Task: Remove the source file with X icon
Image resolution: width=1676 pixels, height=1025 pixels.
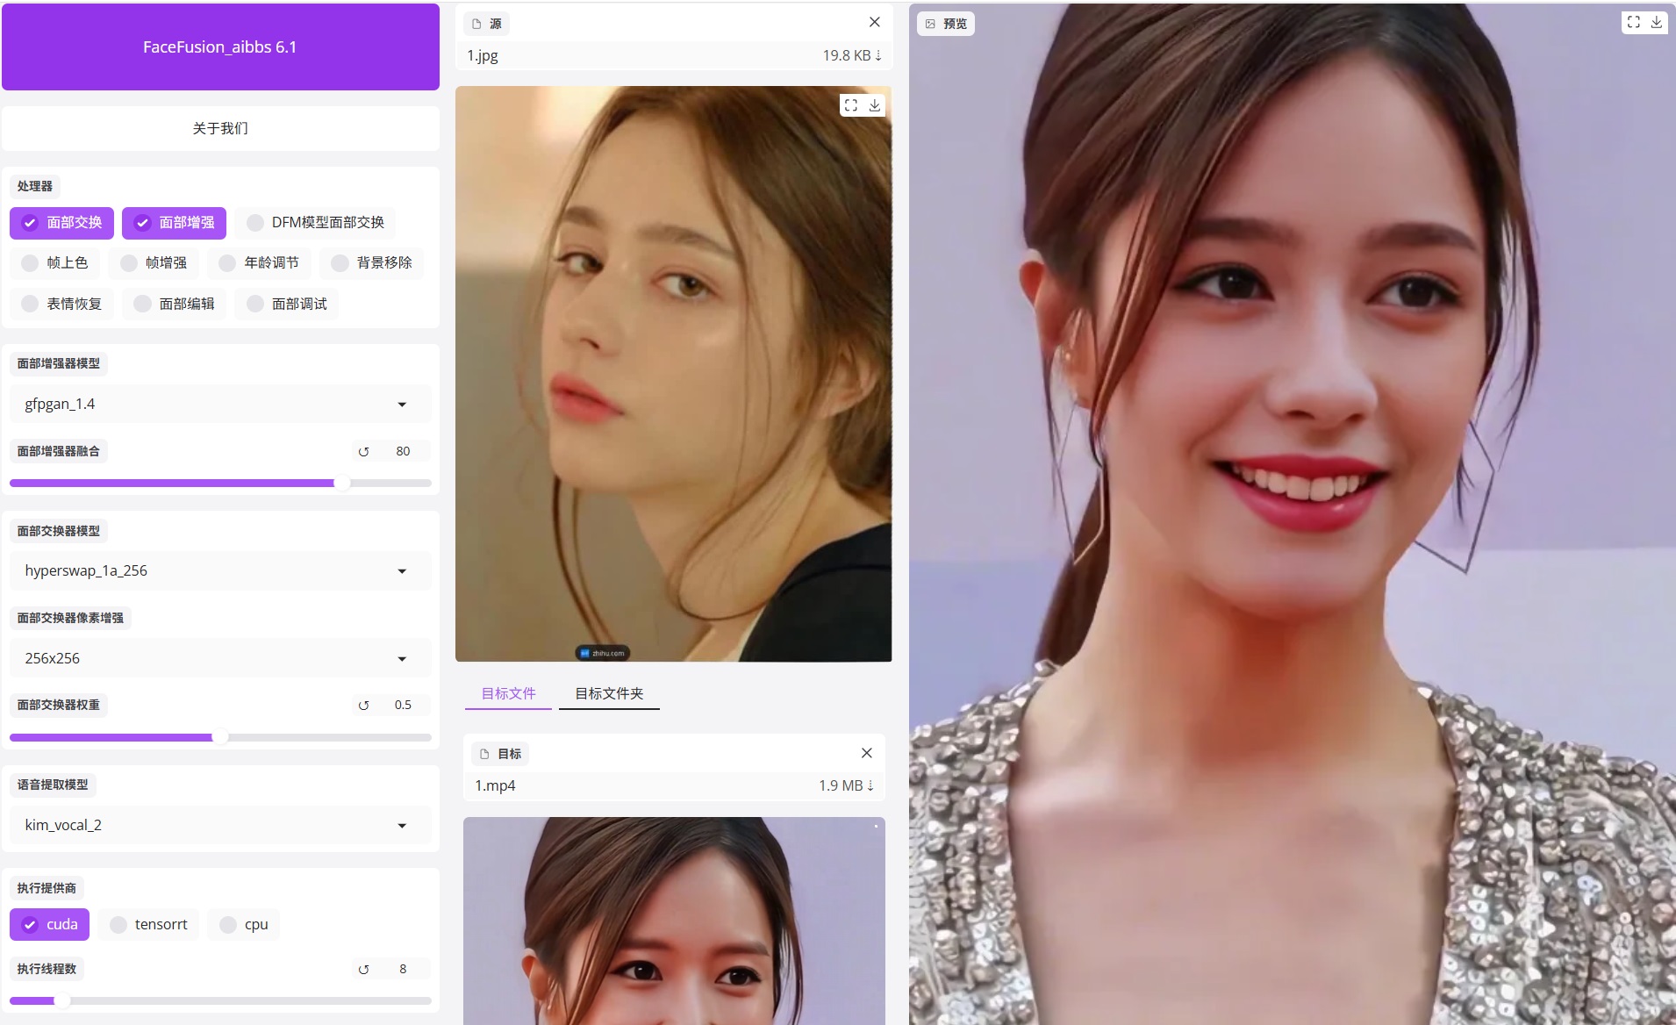Action: click(x=874, y=22)
